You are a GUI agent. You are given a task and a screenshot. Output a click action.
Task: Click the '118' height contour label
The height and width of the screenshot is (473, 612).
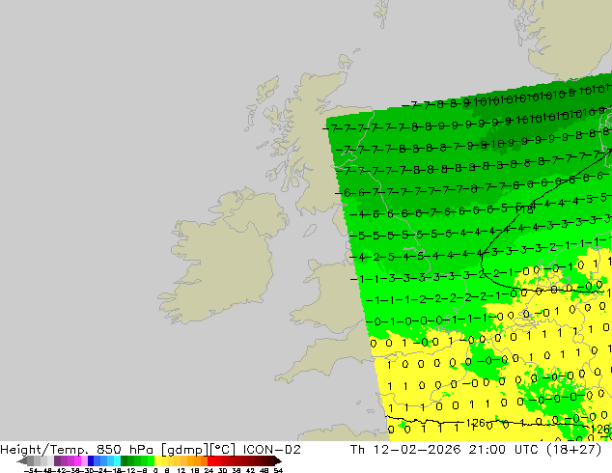pyautogui.click(x=525, y=209)
